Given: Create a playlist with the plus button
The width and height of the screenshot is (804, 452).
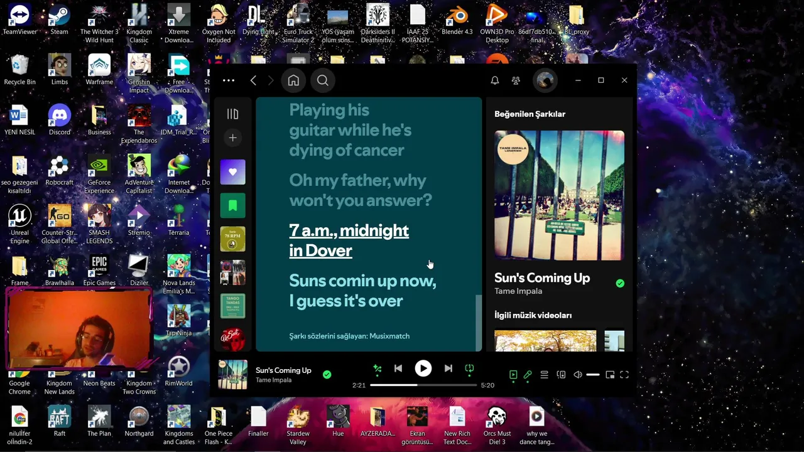Looking at the screenshot, I should tap(232, 137).
